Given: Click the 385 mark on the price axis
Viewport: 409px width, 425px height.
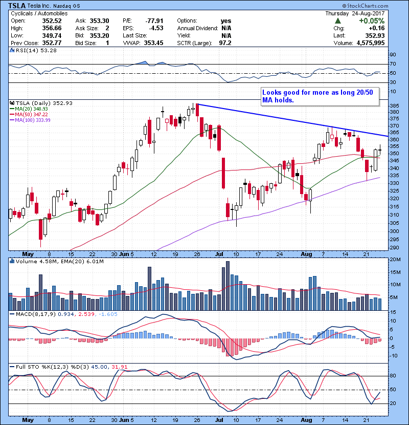Looking at the screenshot, I should point(395,105).
